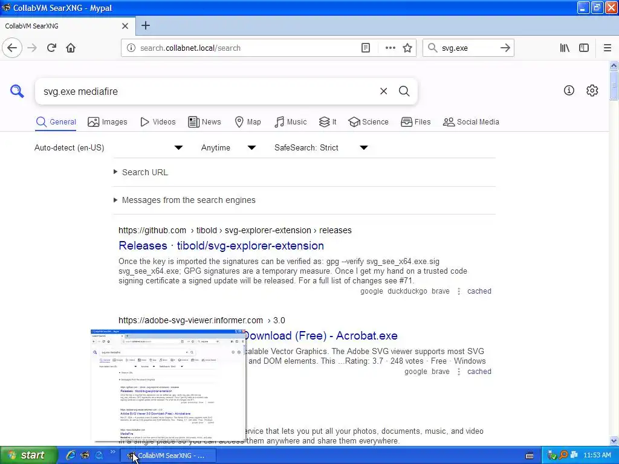This screenshot has width=619, height=464.
Task: Select the General search category
Action: [x=56, y=122]
